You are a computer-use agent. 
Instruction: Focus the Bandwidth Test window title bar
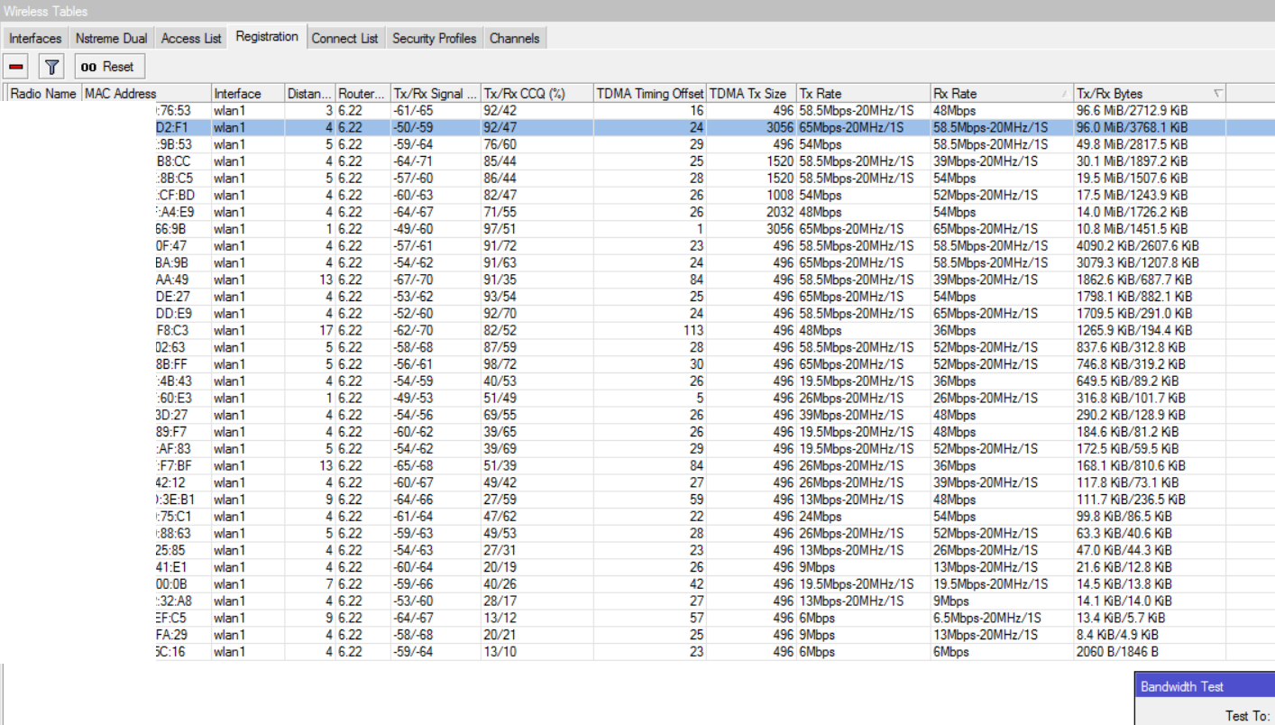point(1204,686)
